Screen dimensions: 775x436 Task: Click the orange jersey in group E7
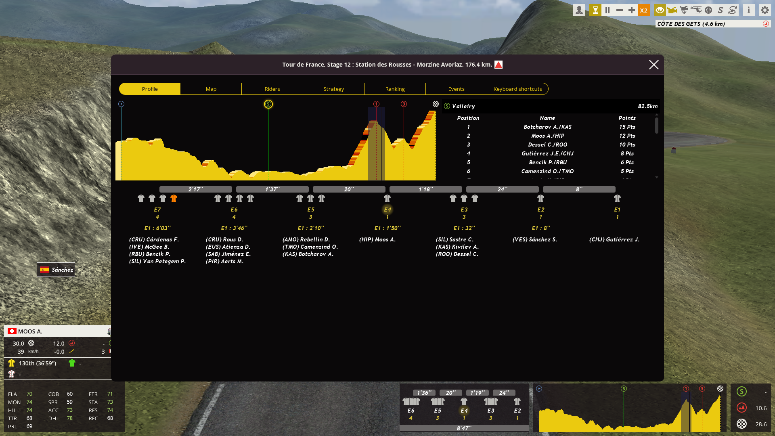pyautogui.click(x=174, y=198)
